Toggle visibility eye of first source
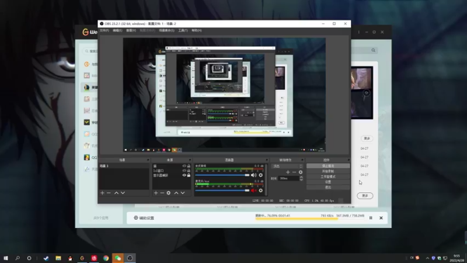Image resolution: width=467 pixels, height=263 pixels. 184,166
